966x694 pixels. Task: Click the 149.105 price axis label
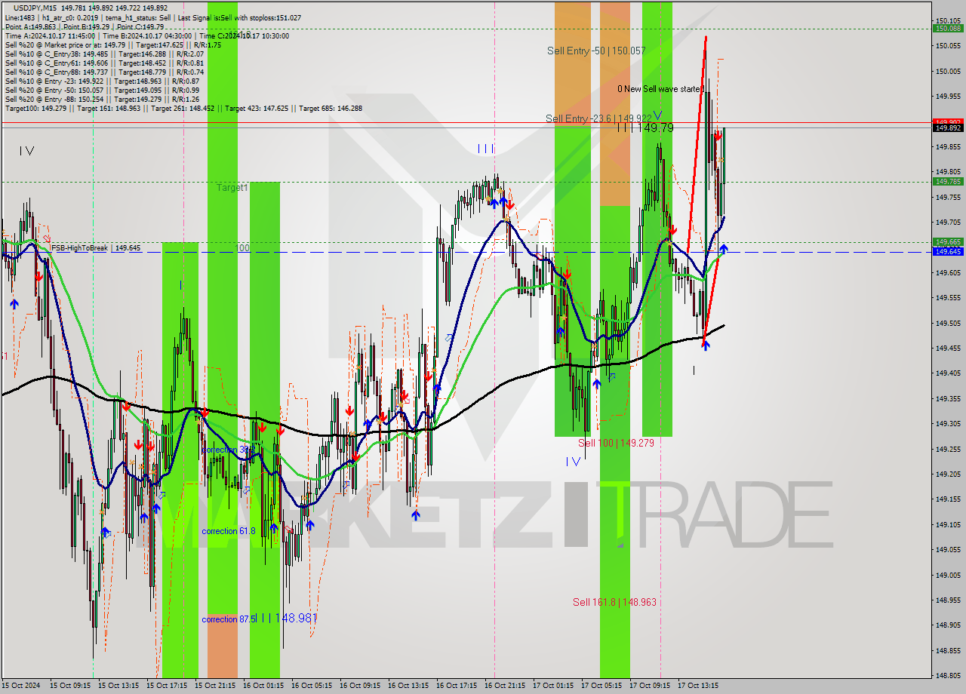pyautogui.click(x=948, y=524)
